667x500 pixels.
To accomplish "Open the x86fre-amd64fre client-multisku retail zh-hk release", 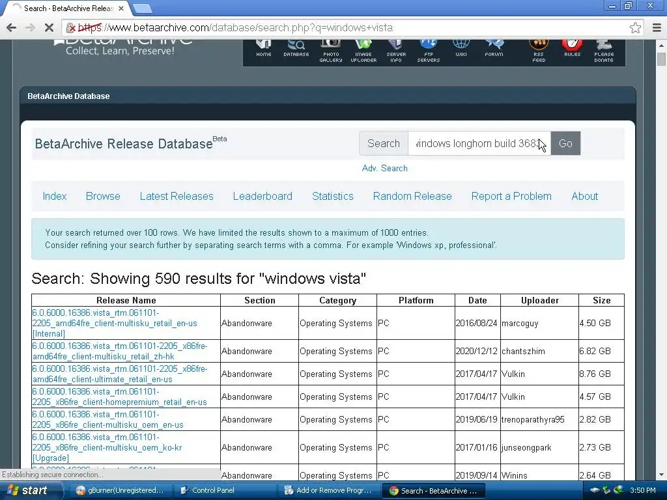I will (120, 351).
